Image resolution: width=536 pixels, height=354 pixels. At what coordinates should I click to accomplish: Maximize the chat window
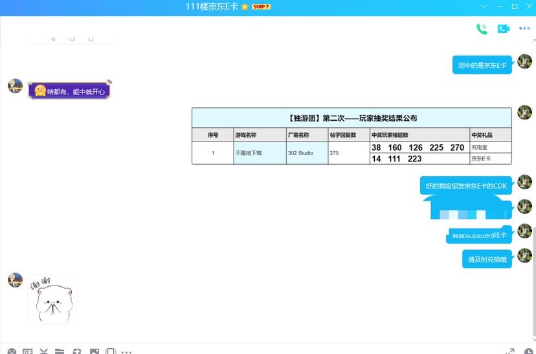(x=515, y=6)
